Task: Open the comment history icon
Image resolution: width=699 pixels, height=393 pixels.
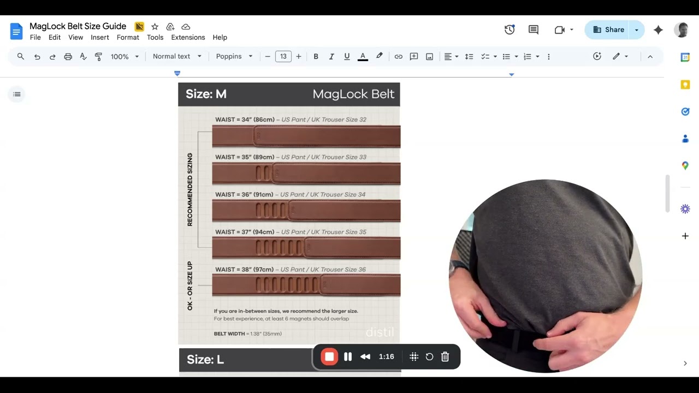Action: [x=534, y=30]
